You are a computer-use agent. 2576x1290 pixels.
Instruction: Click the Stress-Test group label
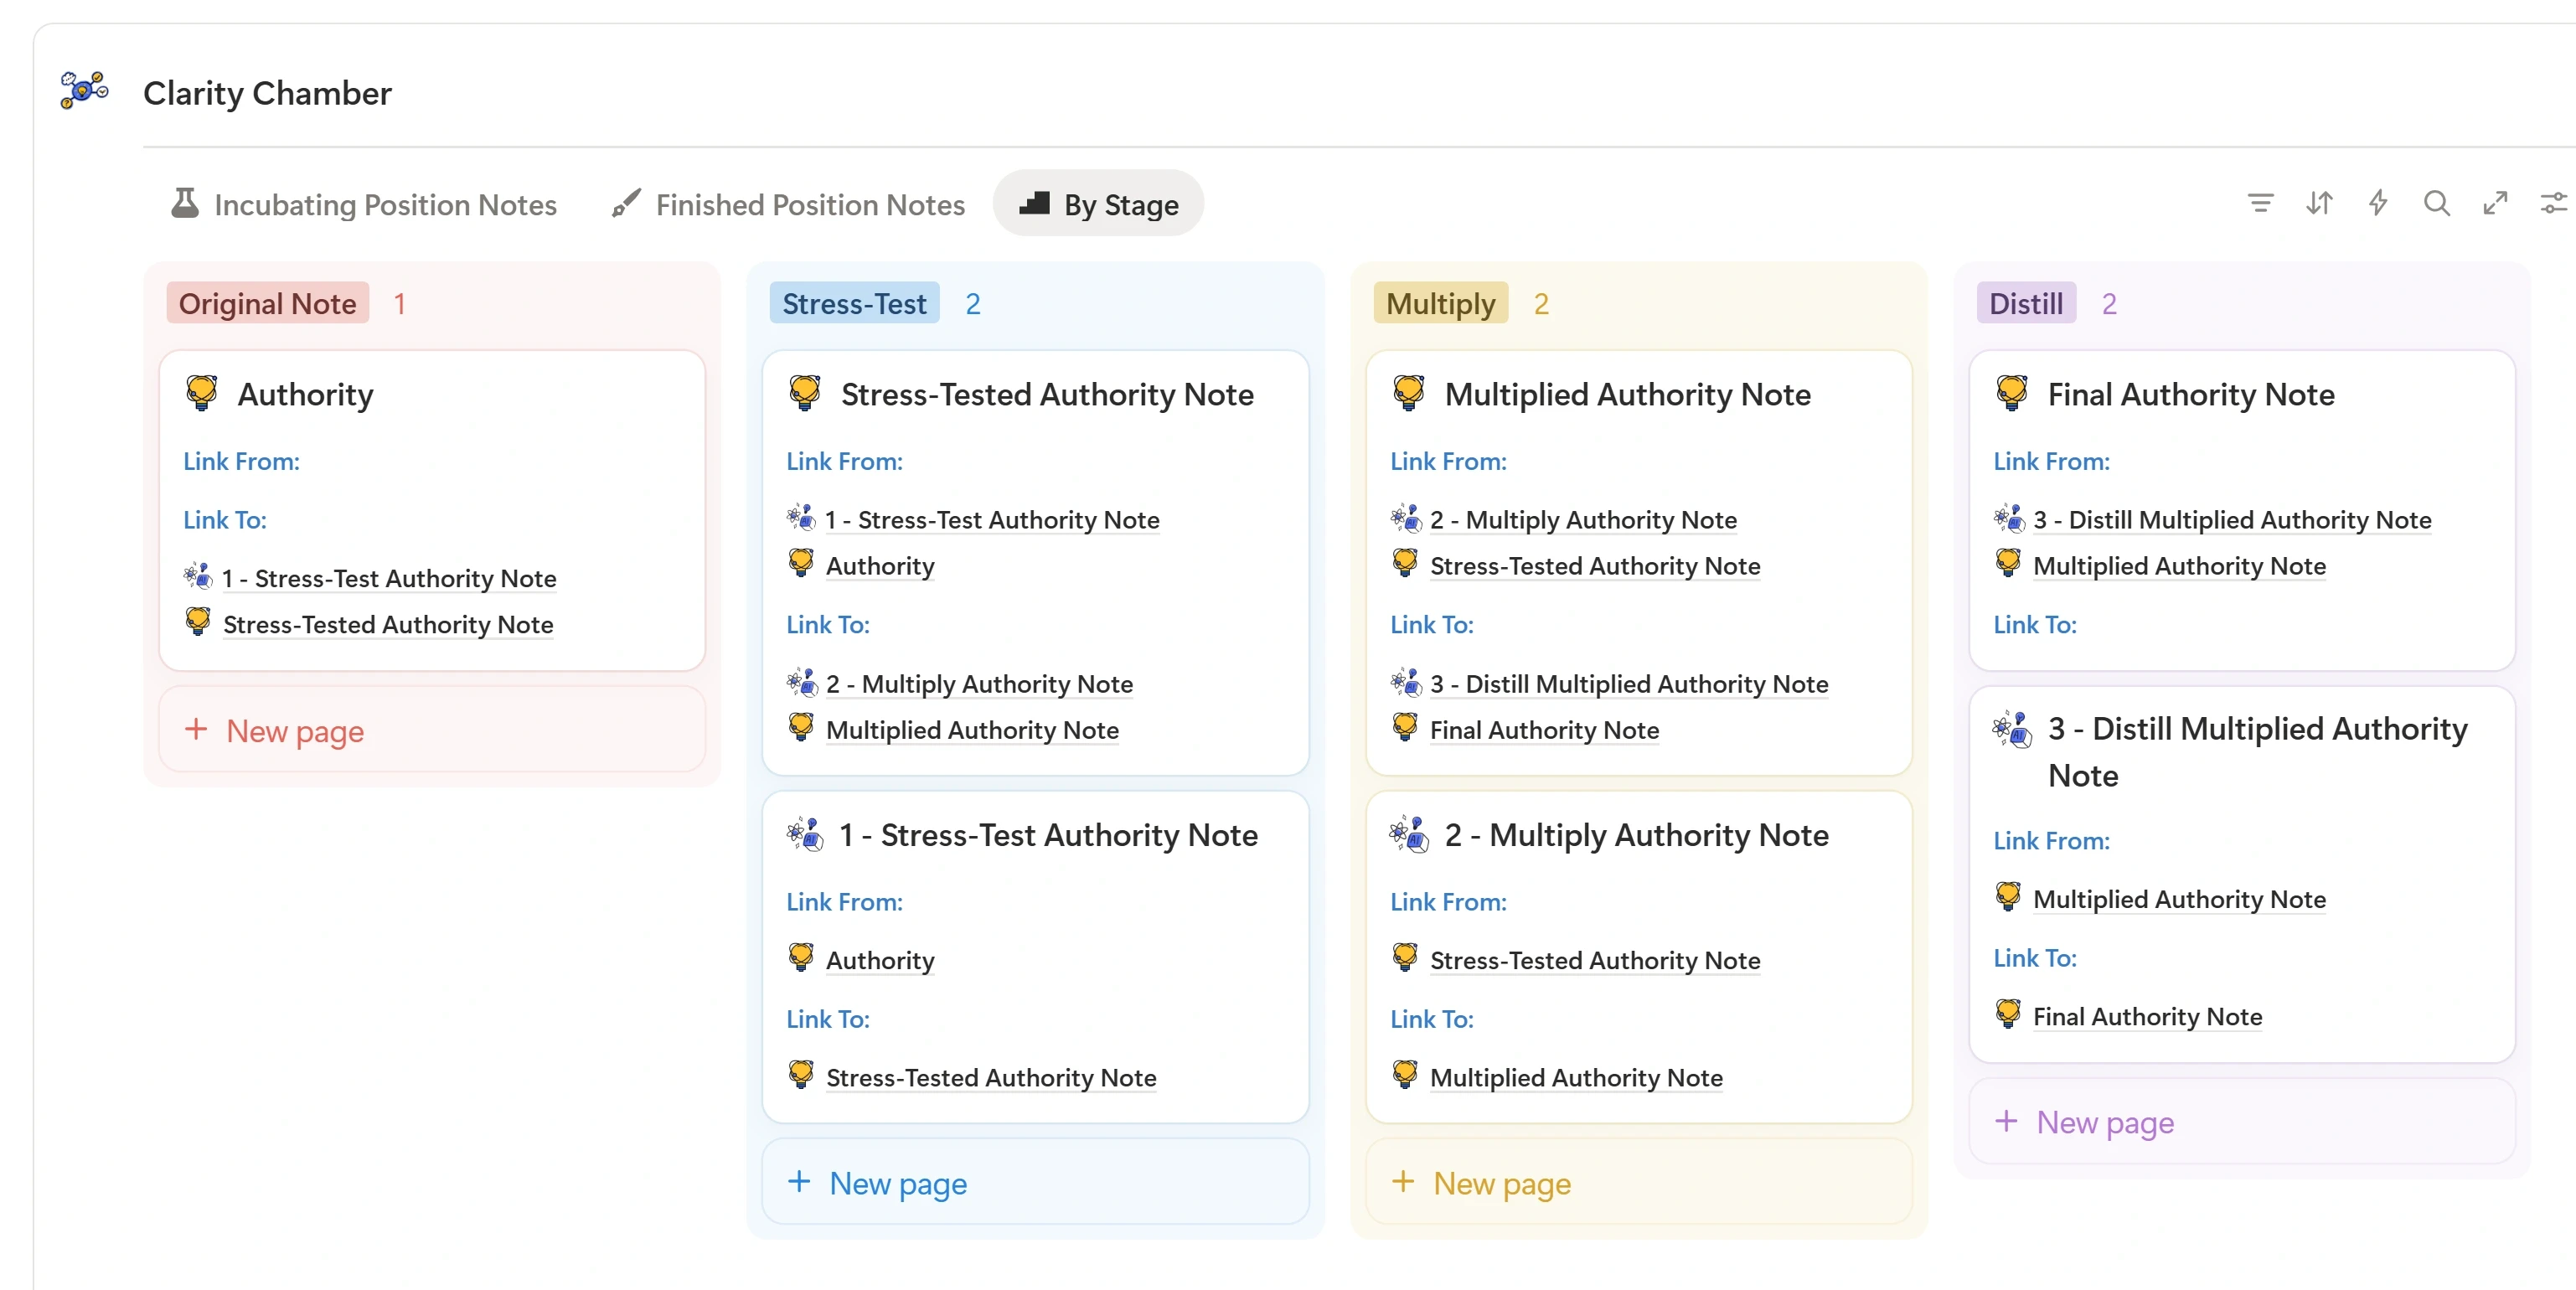[x=854, y=303]
